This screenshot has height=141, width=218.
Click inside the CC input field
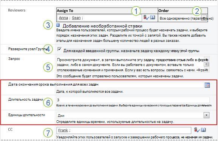pyautogui.click(x=124, y=130)
